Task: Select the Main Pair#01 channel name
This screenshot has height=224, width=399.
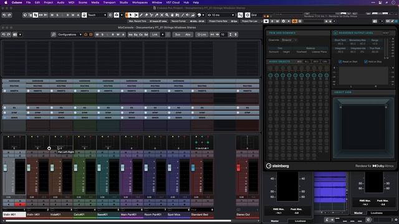Action: click(132, 215)
